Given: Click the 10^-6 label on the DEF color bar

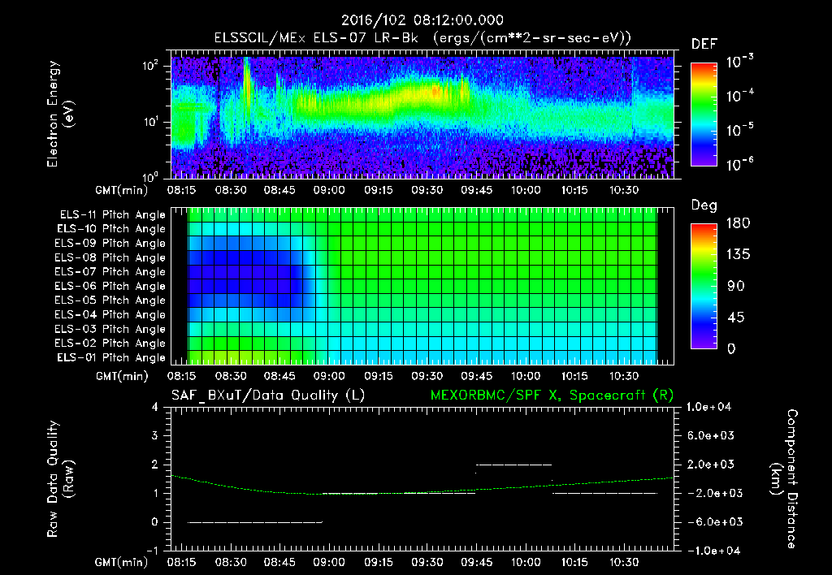Looking at the screenshot, I should pos(739,164).
